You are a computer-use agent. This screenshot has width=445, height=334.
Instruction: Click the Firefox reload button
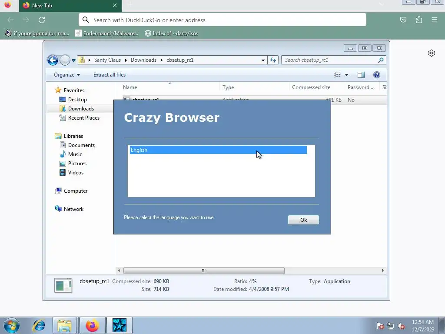[x=42, y=20]
